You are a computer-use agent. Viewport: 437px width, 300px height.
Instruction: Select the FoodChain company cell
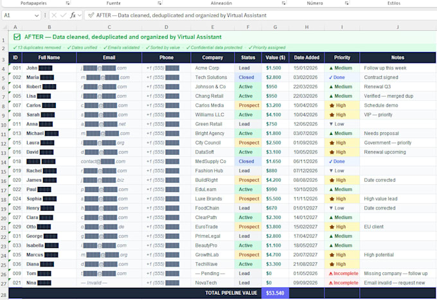[212, 208]
